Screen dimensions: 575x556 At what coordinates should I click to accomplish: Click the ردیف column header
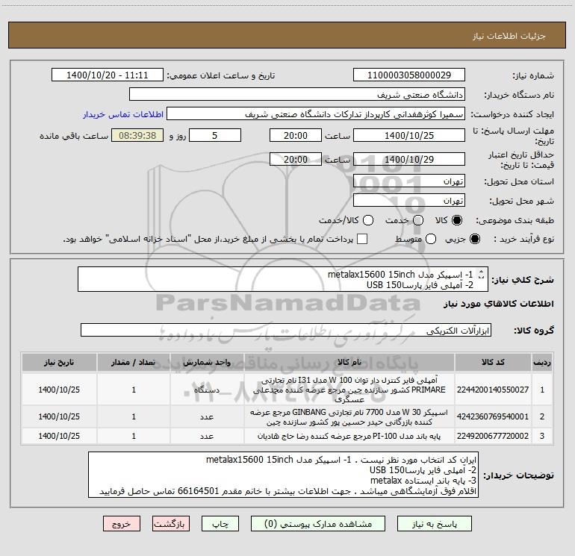pos(542,362)
